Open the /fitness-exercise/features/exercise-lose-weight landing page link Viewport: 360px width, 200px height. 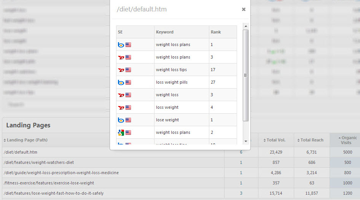48,183
